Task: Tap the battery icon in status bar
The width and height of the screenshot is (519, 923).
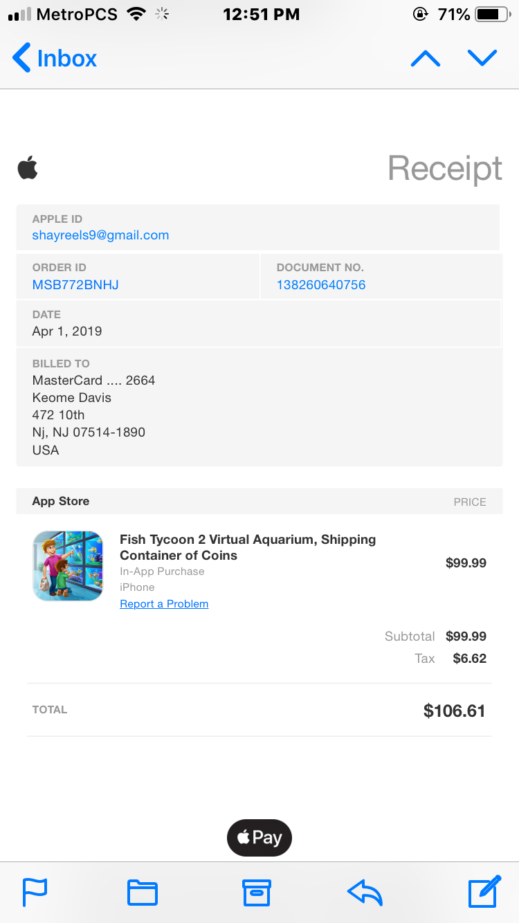Action: [492, 14]
